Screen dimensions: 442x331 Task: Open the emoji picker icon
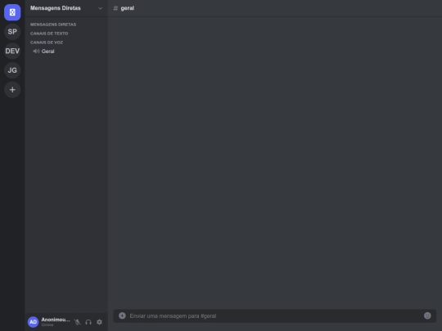pyautogui.click(x=427, y=315)
